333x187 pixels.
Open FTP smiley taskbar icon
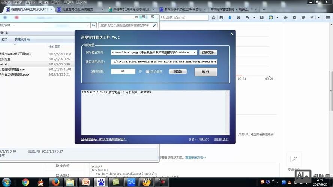pyautogui.click(x=146, y=183)
